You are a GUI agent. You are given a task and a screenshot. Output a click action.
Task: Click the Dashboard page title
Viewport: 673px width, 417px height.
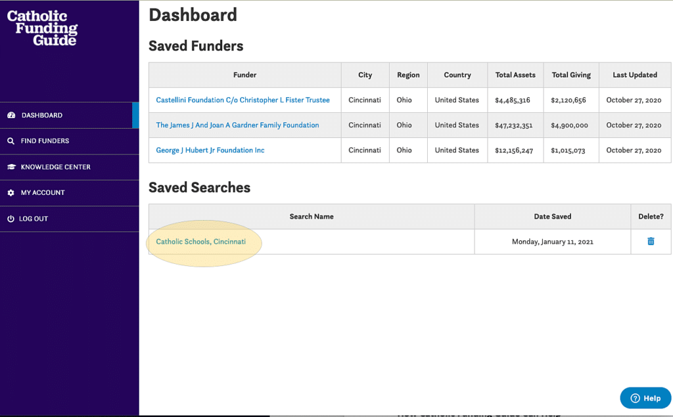193,15
